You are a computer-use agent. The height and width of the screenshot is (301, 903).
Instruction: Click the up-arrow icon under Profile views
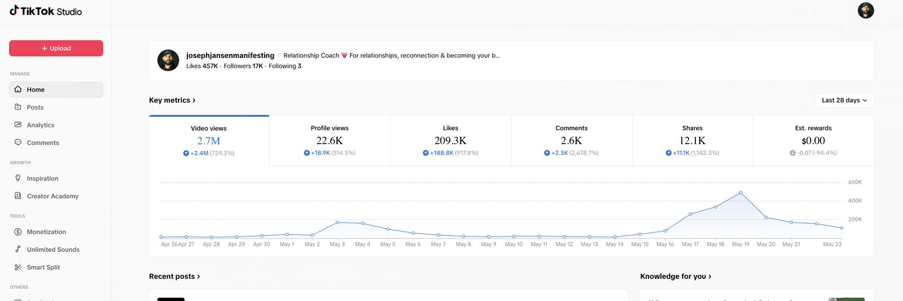[307, 153]
